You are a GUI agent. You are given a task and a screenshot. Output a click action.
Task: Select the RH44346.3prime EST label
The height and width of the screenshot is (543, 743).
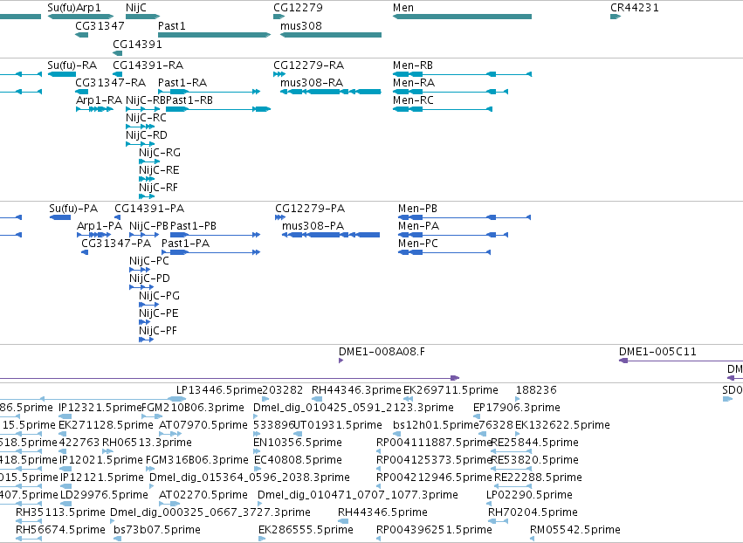356,390
